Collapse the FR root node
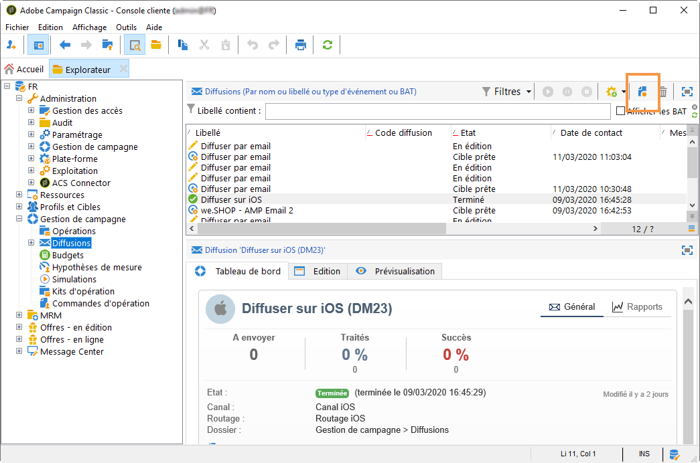This screenshot has width=700, height=463. 7,86
